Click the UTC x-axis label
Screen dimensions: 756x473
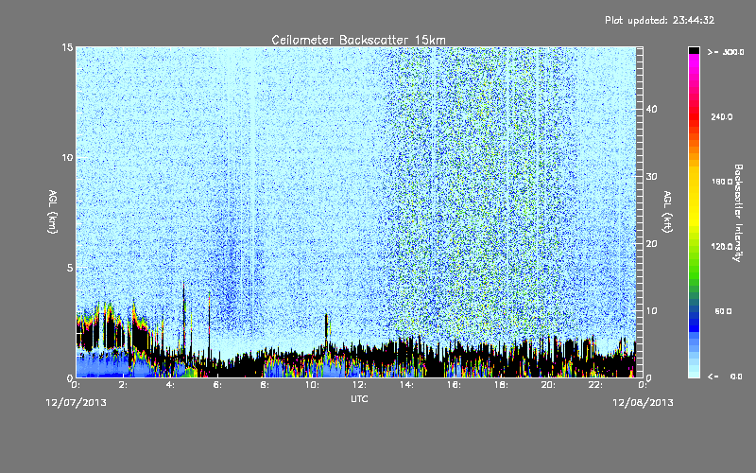click(359, 398)
